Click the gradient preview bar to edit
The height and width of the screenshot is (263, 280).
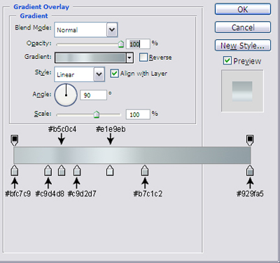(90, 58)
